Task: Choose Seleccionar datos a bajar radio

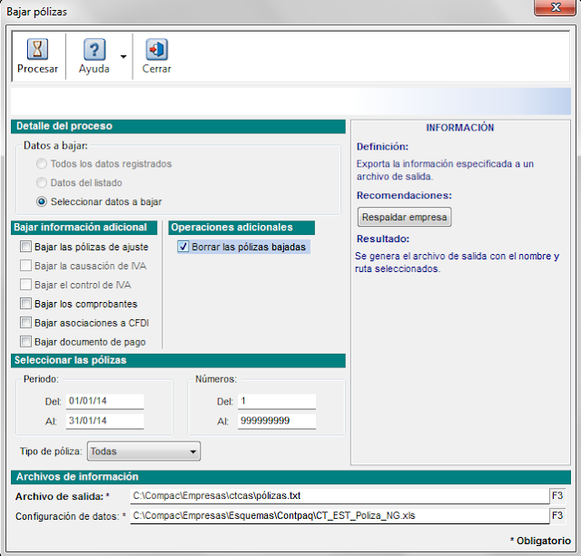Action: click(x=42, y=201)
